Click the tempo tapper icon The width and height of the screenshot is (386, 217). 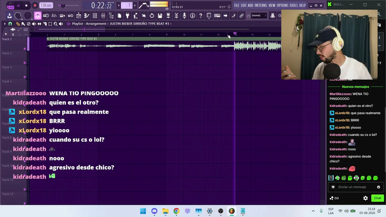tap(135, 16)
